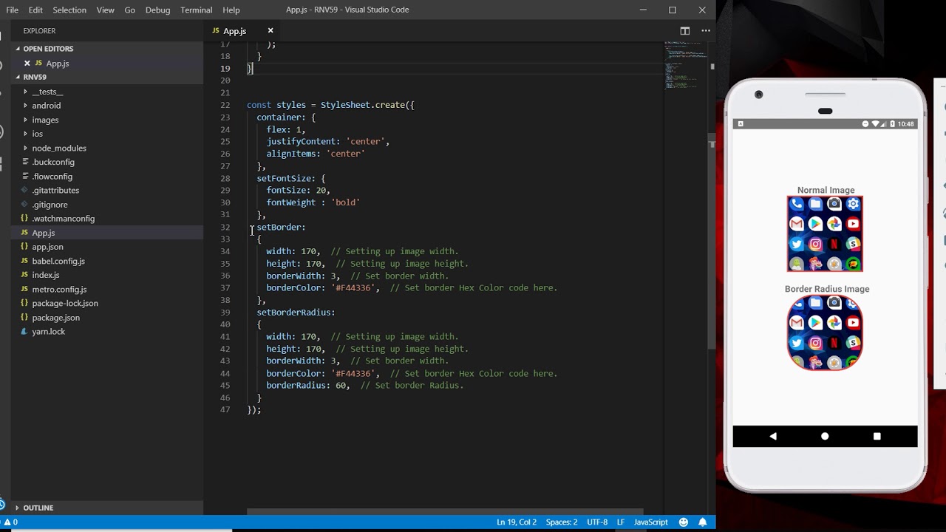
Task: Open package-lock.json file
Action: pos(65,304)
